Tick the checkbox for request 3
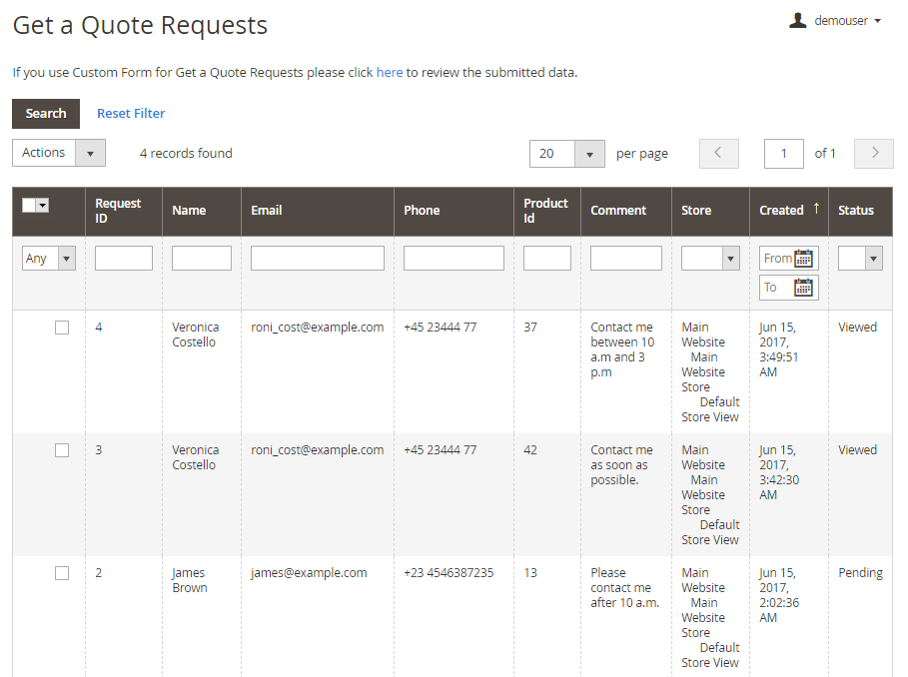The width and height of the screenshot is (908, 677). click(62, 450)
